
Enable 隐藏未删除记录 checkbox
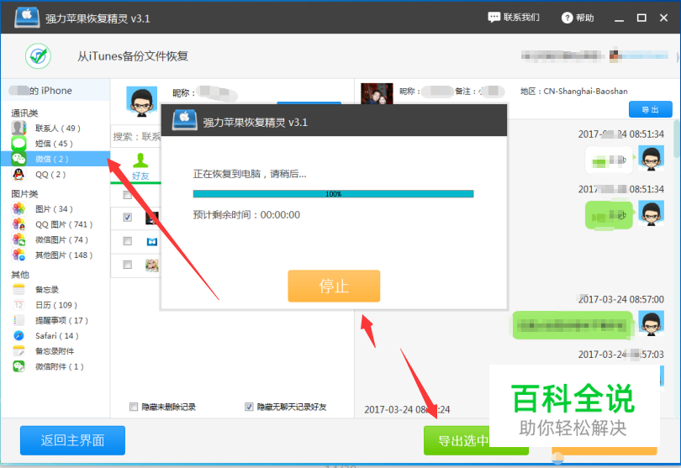pos(134,407)
